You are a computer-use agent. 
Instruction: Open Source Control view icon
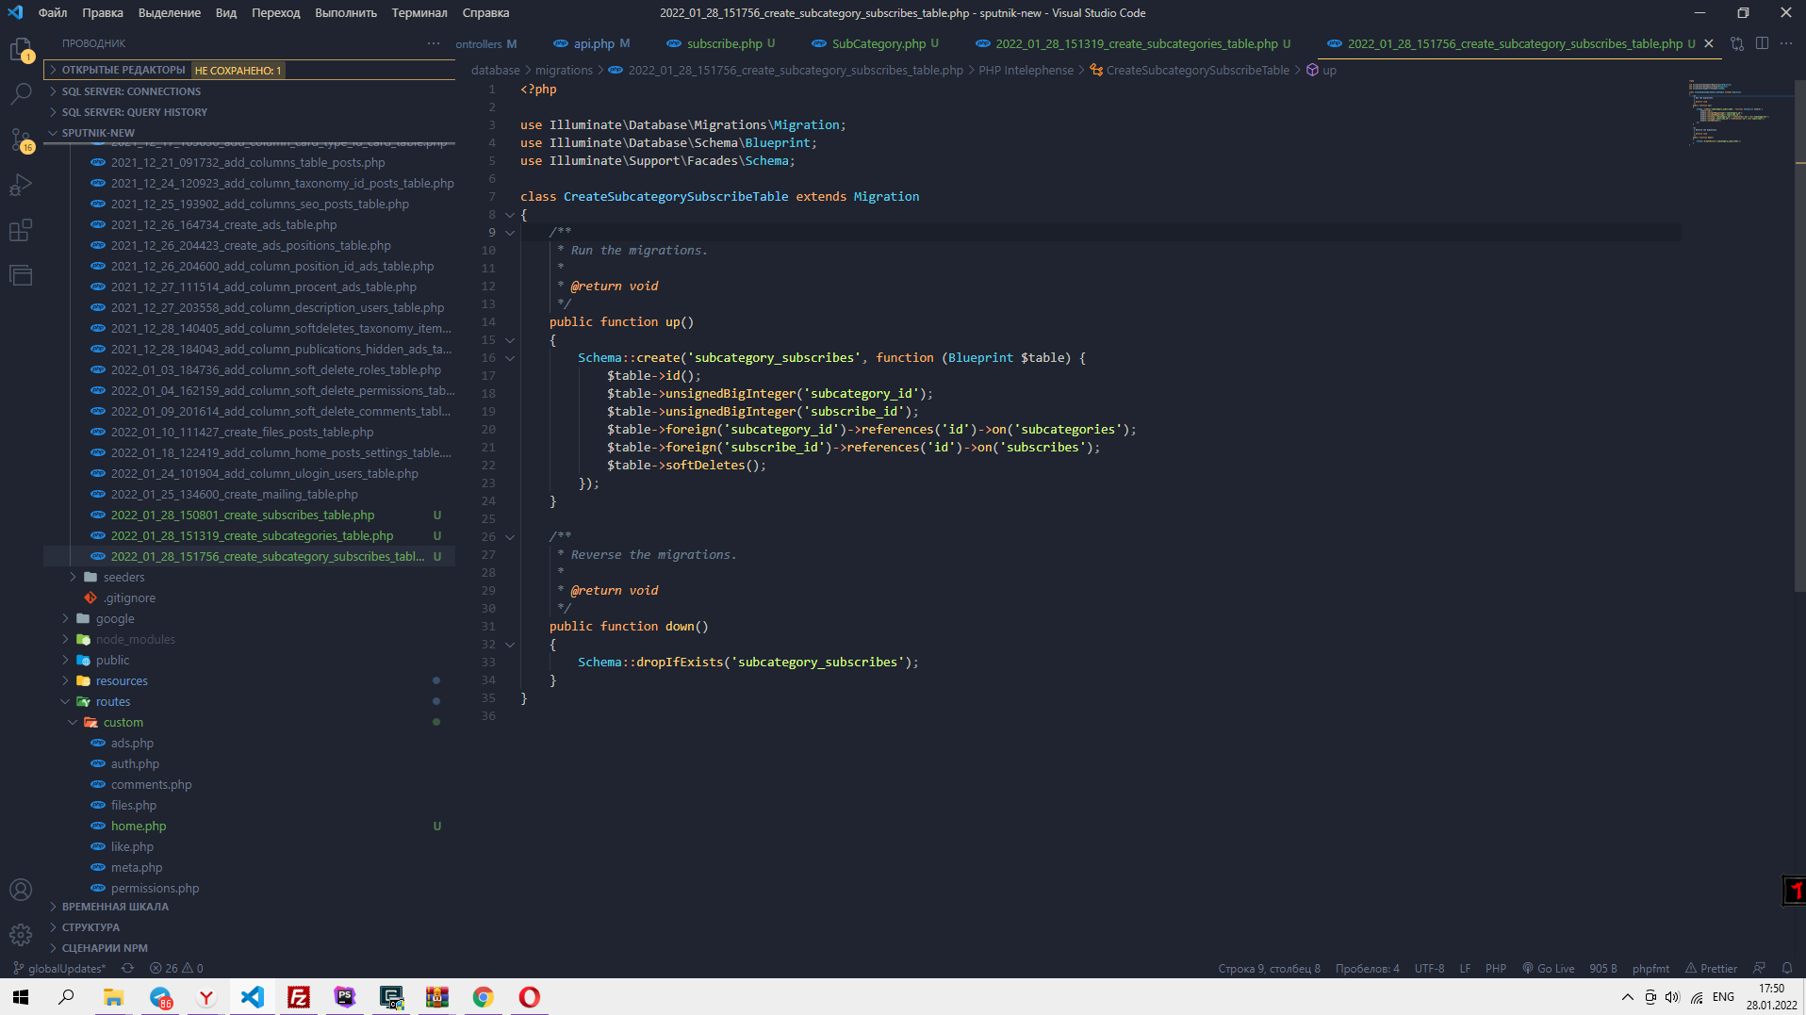[21, 139]
